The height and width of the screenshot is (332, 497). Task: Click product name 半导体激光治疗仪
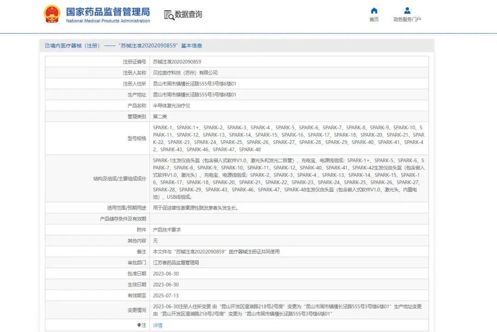click(171, 105)
